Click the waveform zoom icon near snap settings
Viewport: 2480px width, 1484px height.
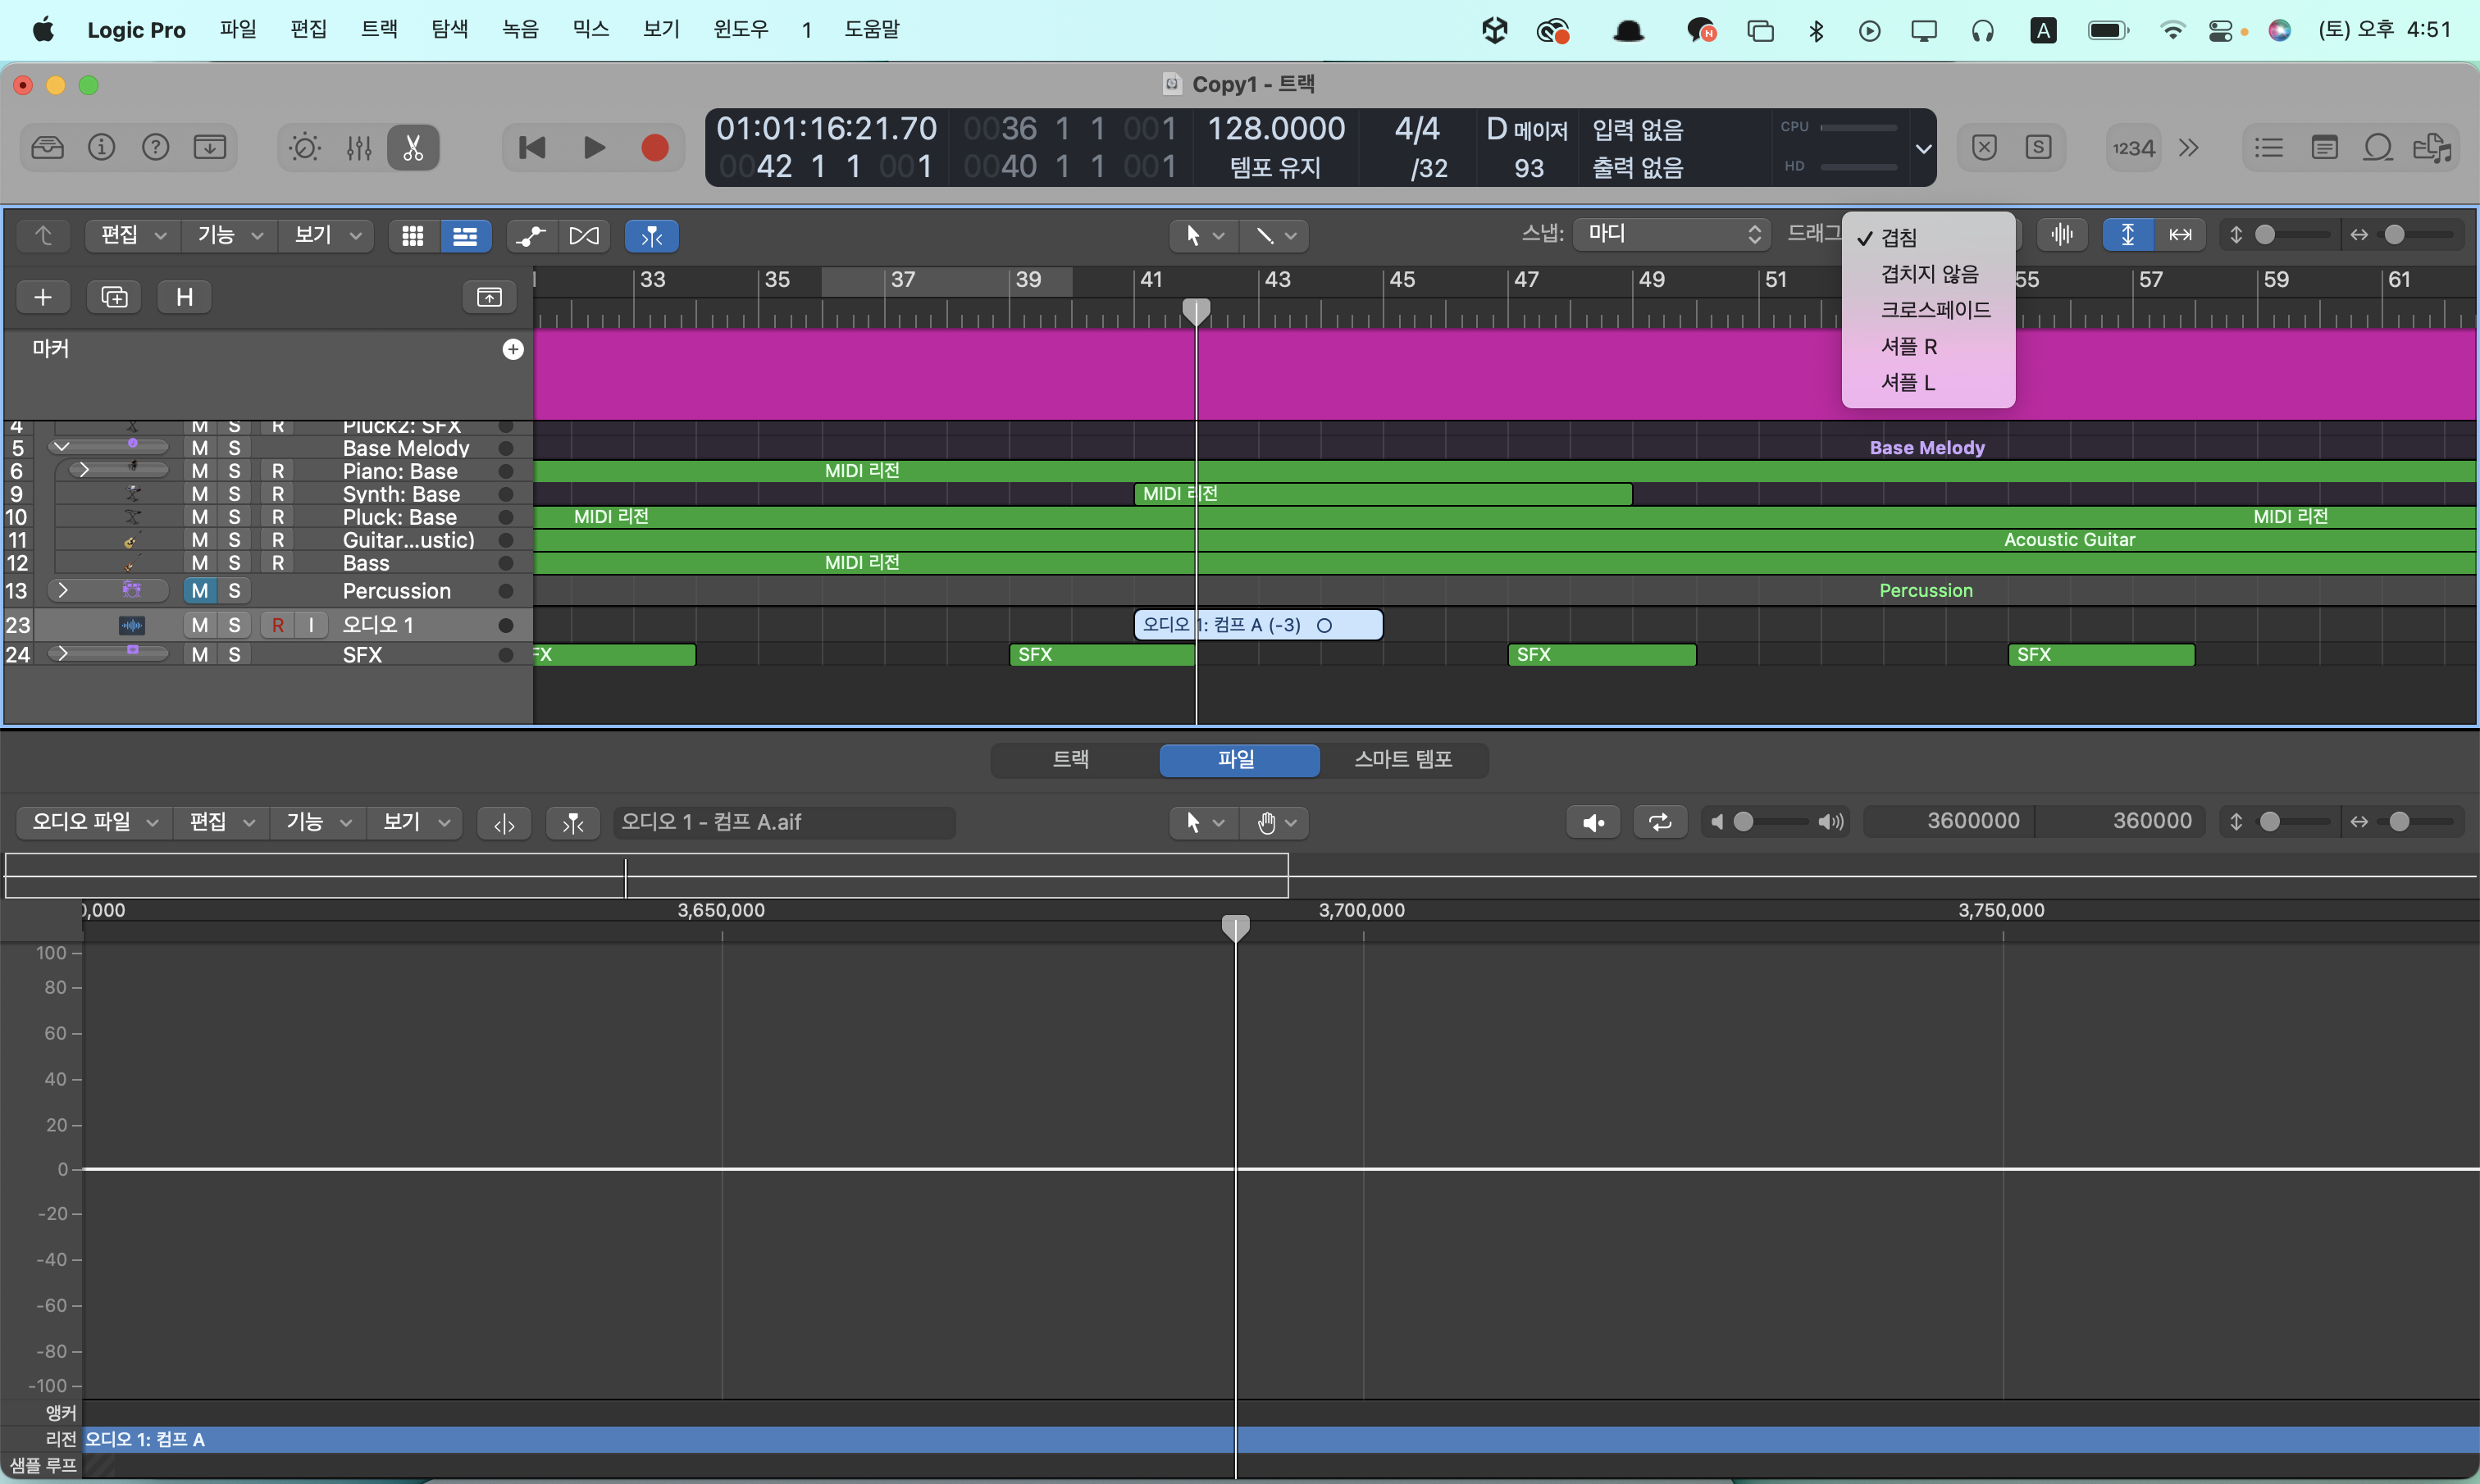pyautogui.click(x=2062, y=235)
